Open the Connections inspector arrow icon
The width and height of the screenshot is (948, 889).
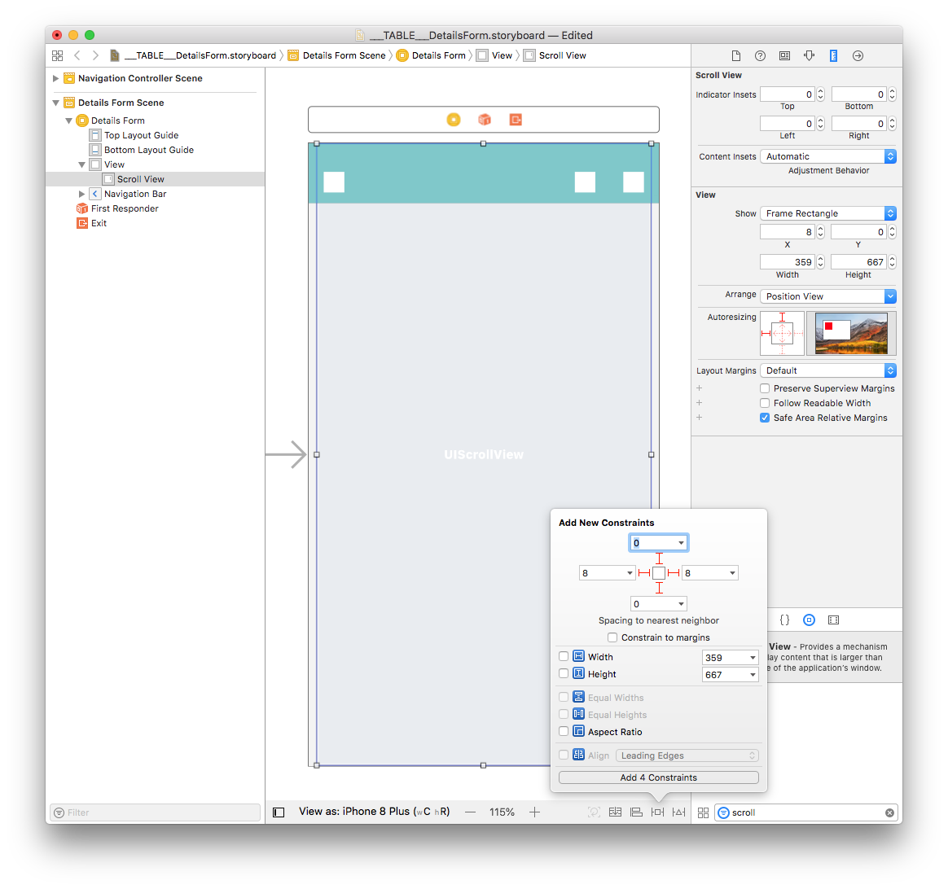tap(858, 55)
